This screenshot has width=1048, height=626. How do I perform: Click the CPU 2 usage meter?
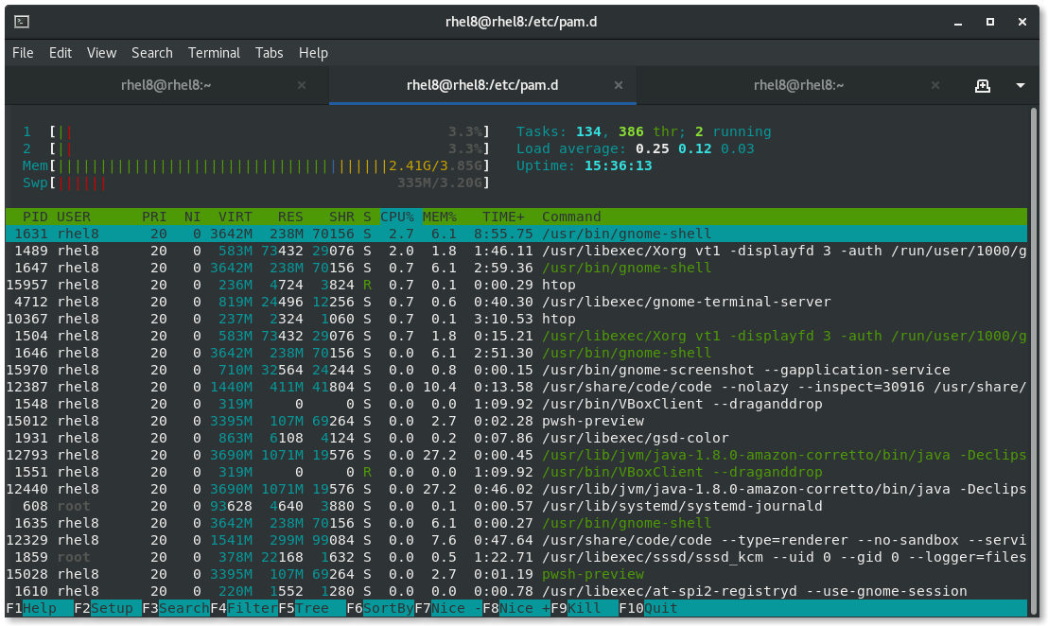[256, 148]
